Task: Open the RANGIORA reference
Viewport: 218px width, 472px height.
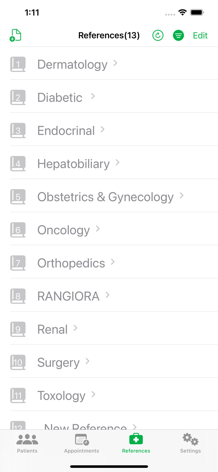Action: pos(68,296)
